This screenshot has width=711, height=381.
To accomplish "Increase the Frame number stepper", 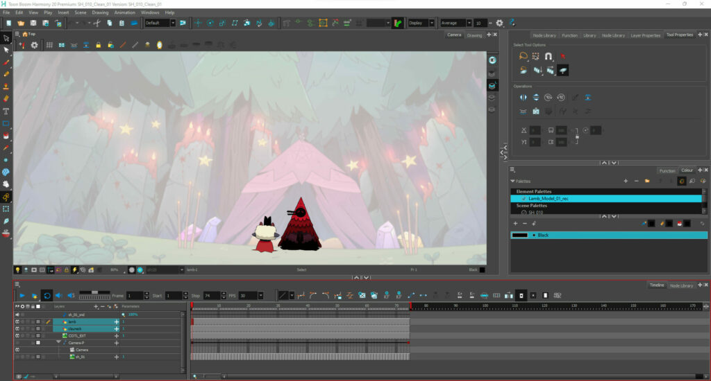I will pos(147,294).
